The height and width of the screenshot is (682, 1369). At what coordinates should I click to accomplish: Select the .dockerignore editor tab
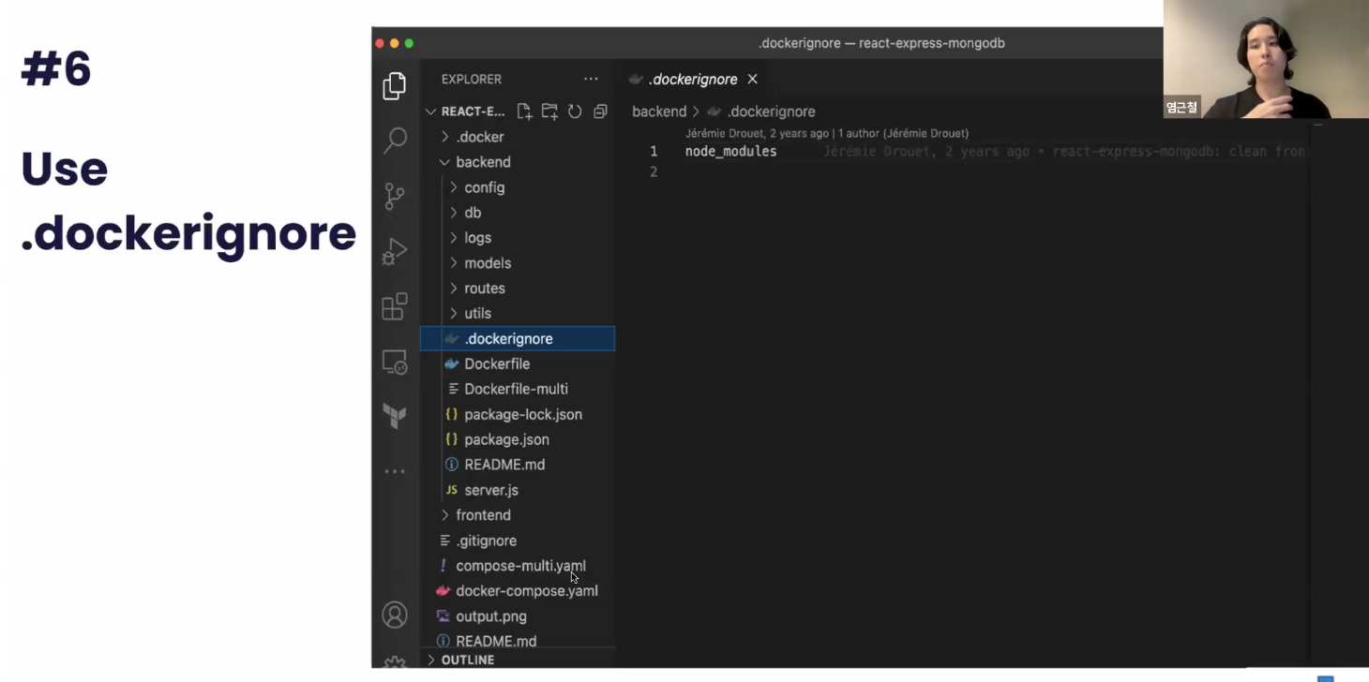pos(692,80)
